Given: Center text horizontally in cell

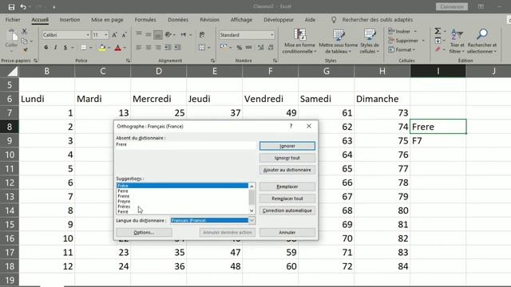Looking at the screenshot, I should (149, 48).
